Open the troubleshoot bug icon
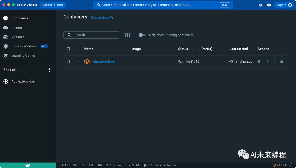Image resolution: width=296 pixels, height=168 pixels. pos(261,5)
